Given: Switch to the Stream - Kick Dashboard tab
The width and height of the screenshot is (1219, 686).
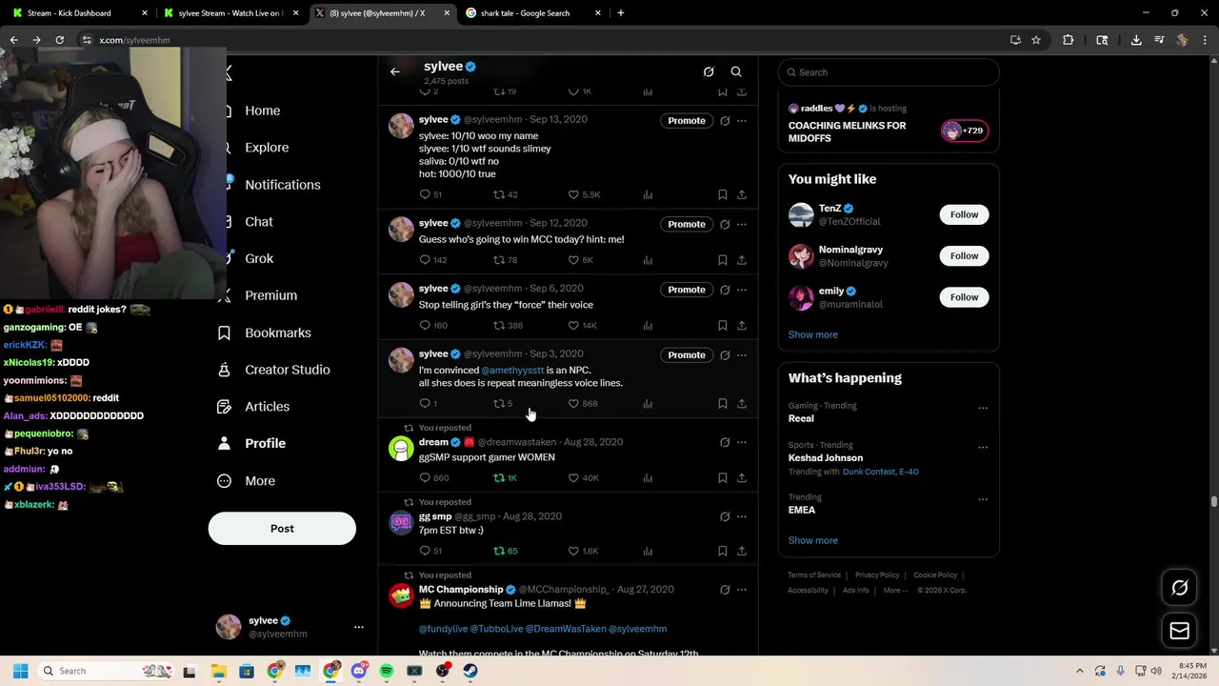Looking at the screenshot, I should [x=69, y=13].
